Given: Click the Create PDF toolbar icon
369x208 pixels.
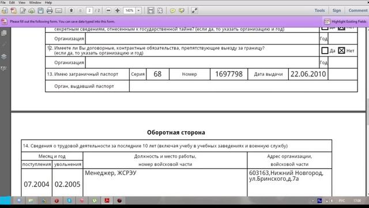Looking at the screenshot, I should pos(14,10).
